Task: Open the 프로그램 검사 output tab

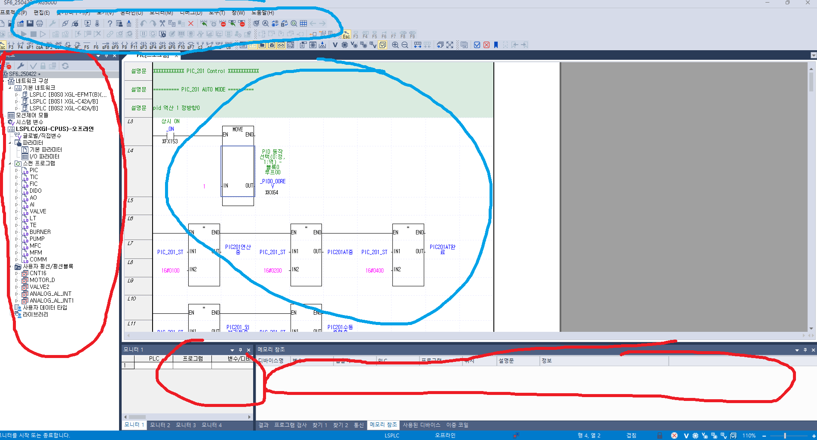Action: [290, 425]
